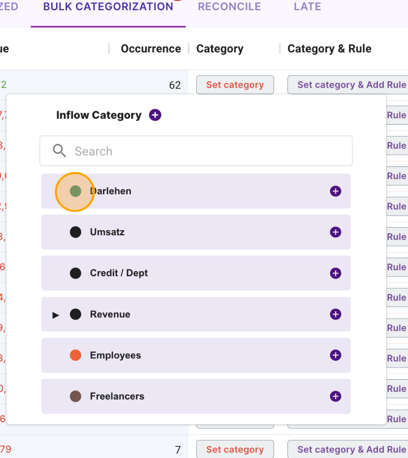Click the plus icon on Freelancers row
Image resolution: width=408 pixels, height=458 pixels.
tap(335, 396)
